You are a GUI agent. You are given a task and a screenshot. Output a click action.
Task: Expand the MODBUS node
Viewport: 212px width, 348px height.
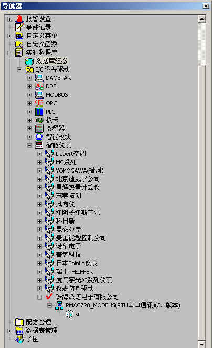tap(29, 95)
